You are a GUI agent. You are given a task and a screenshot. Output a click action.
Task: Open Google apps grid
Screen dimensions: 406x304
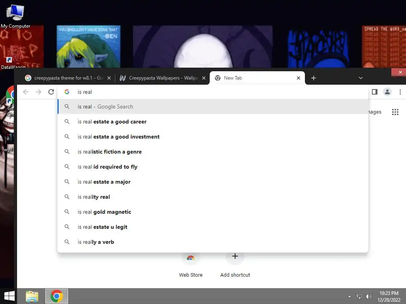(395, 112)
